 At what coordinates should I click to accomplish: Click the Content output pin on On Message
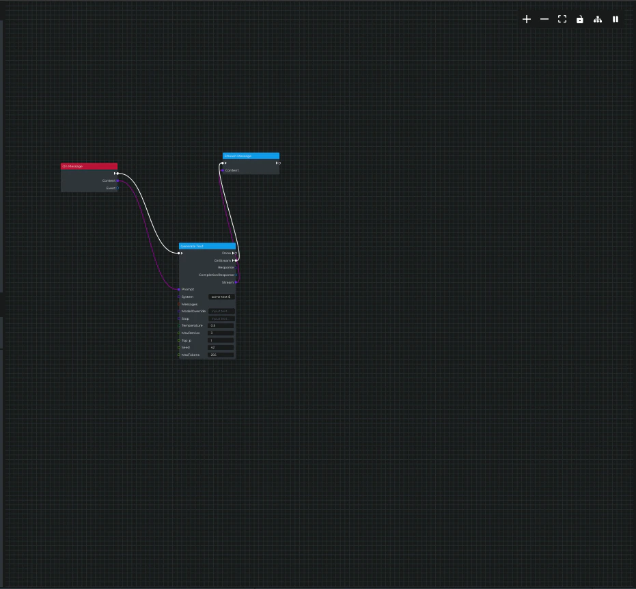coord(116,180)
